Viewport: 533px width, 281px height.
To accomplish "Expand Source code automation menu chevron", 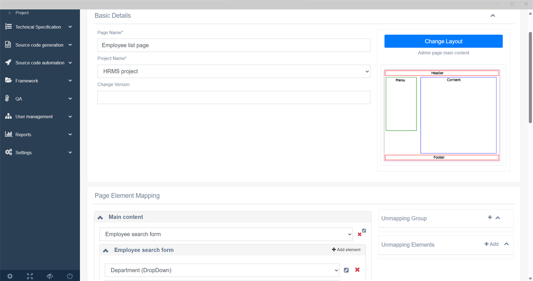I will click(70, 63).
